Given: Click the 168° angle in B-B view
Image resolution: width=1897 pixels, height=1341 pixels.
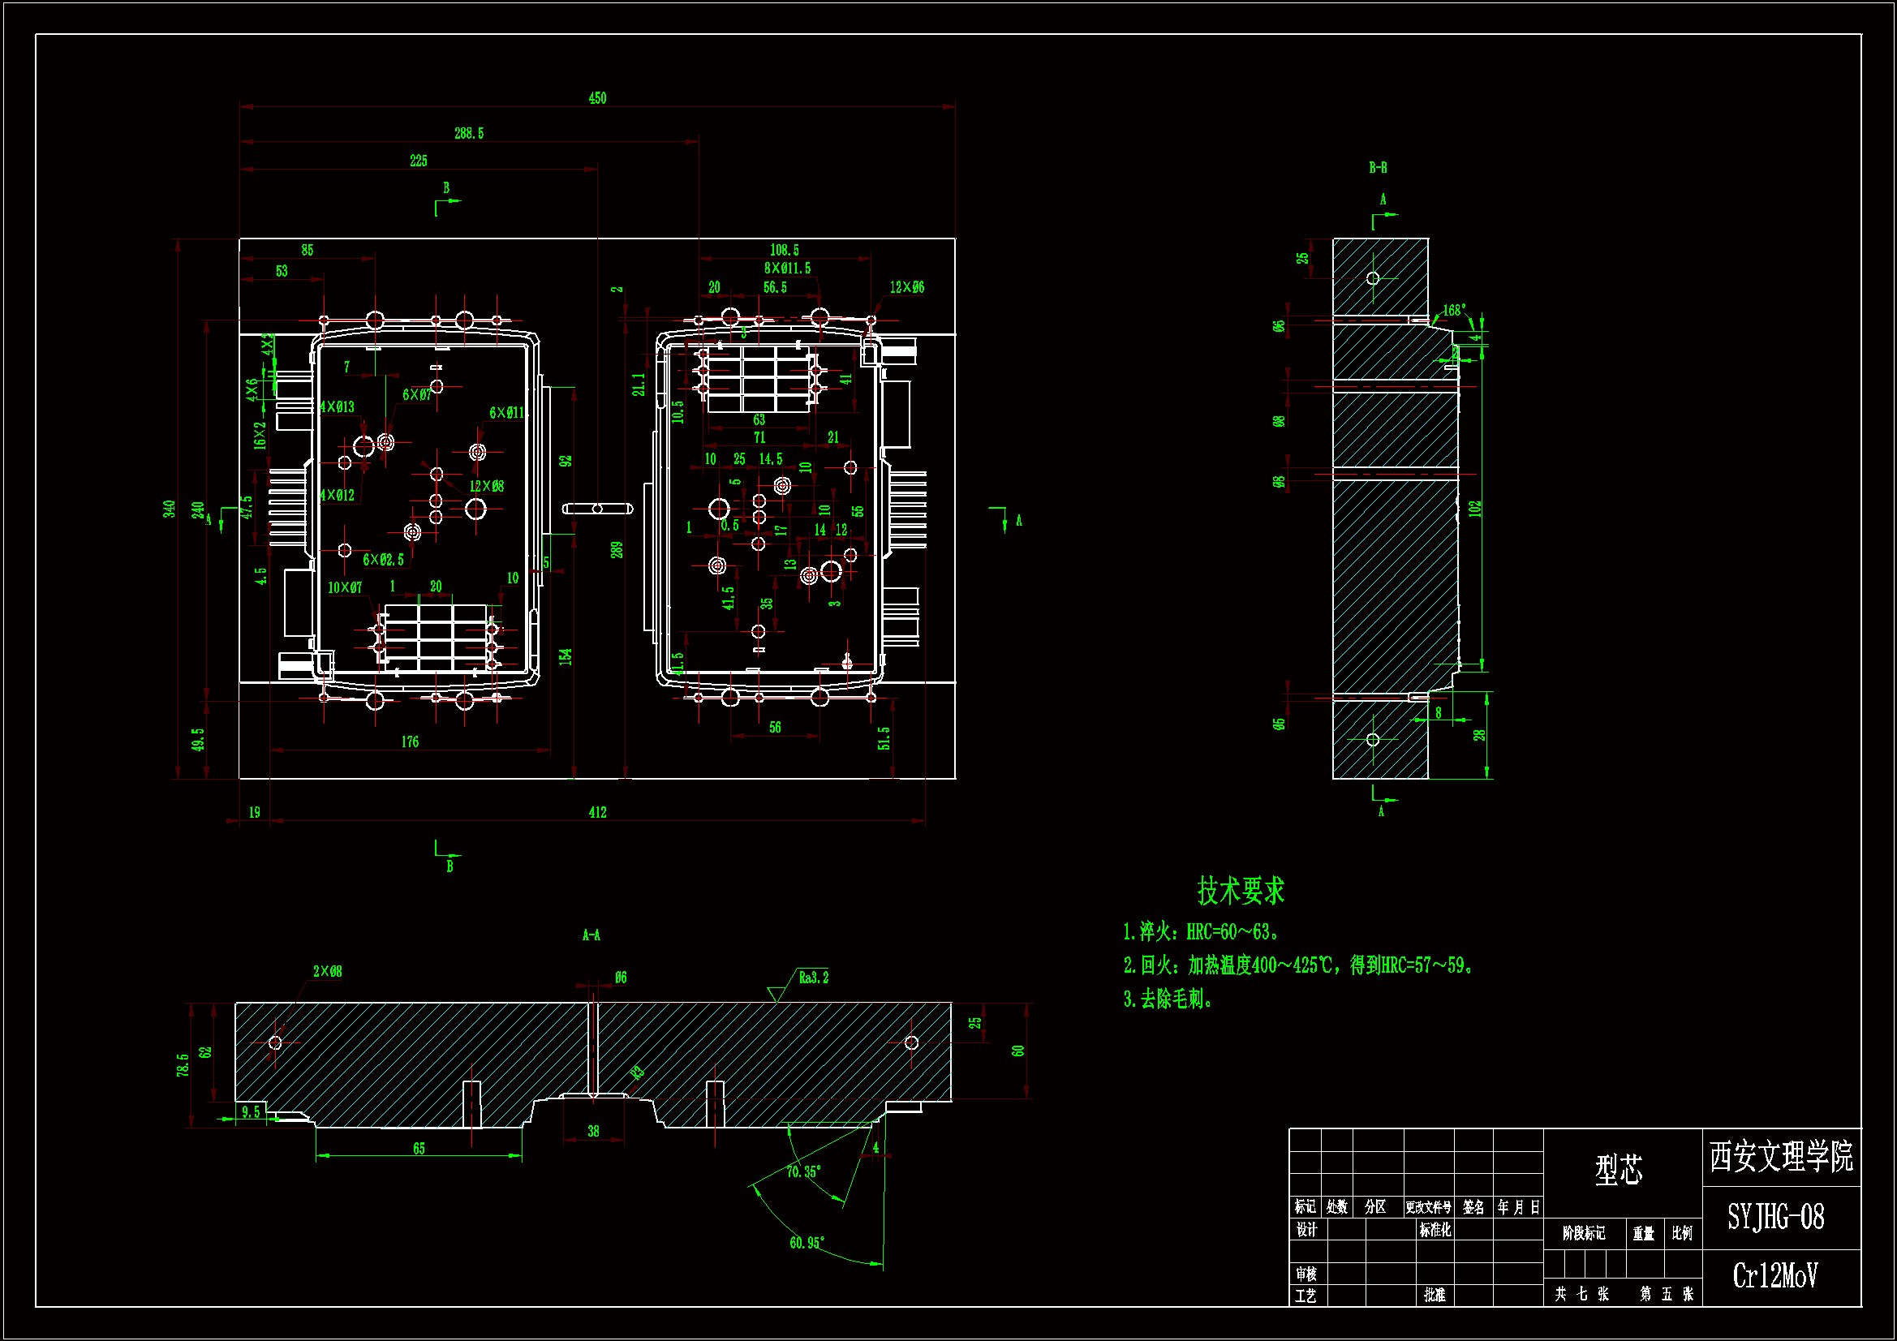Looking at the screenshot, I should pos(1454,310).
